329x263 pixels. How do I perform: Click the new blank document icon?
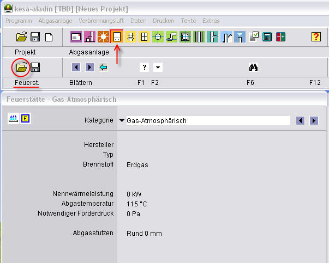tap(49, 37)
